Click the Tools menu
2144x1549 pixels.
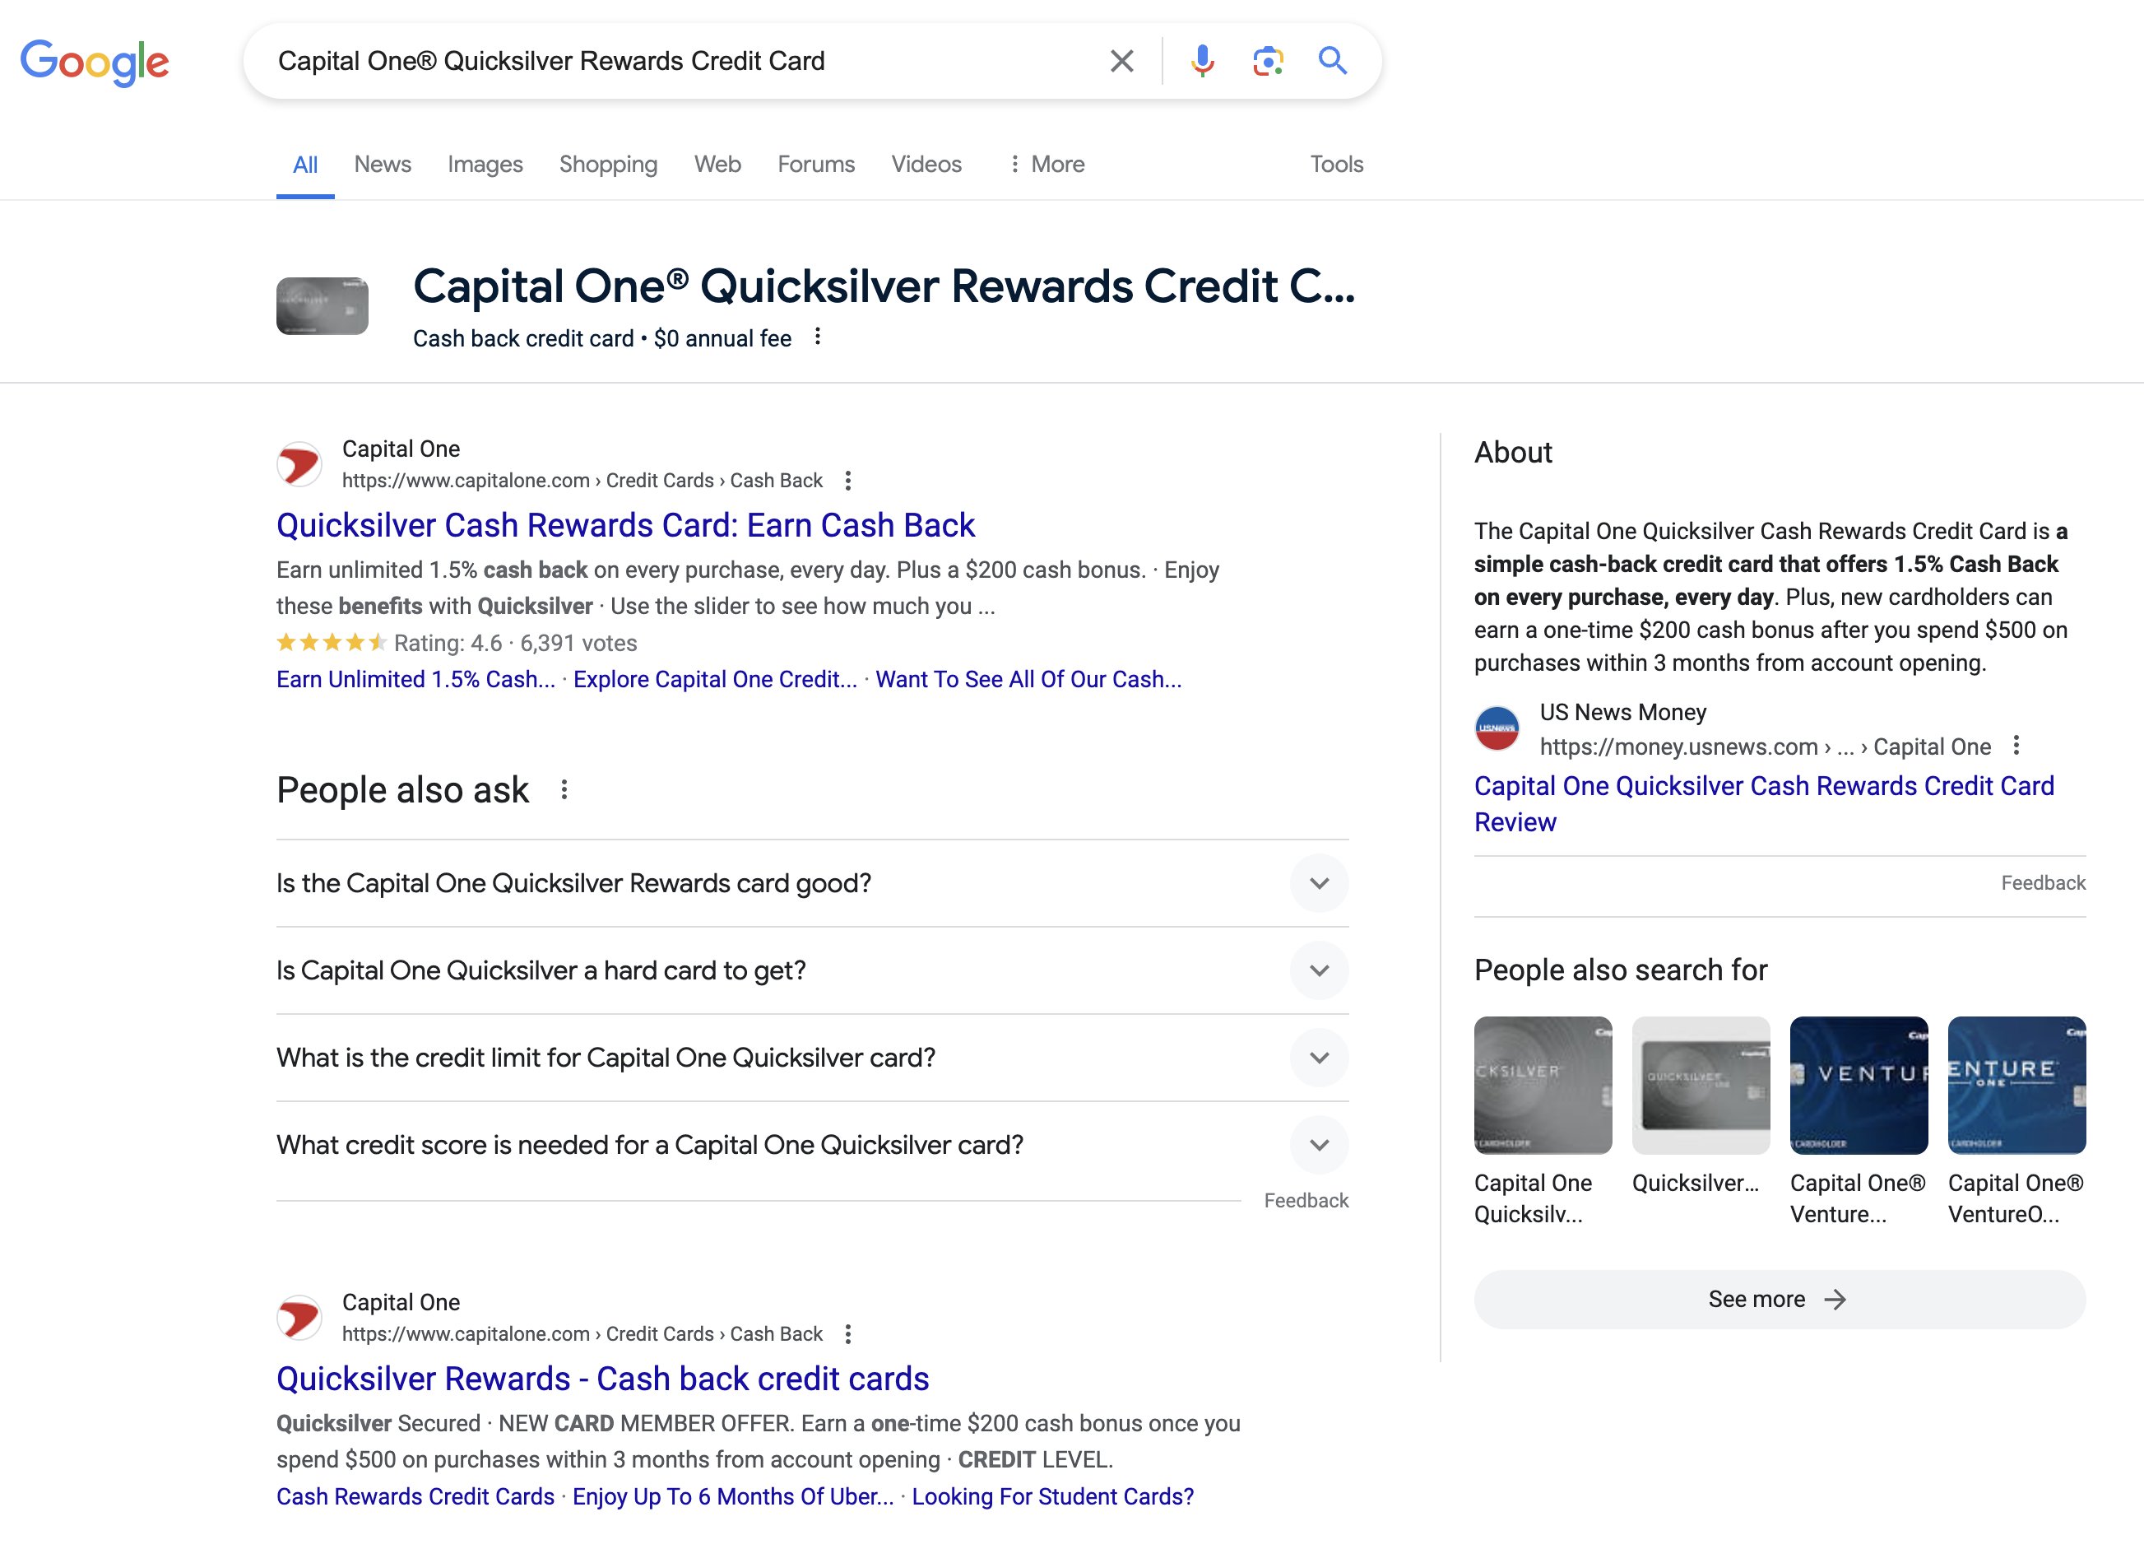1336,164
